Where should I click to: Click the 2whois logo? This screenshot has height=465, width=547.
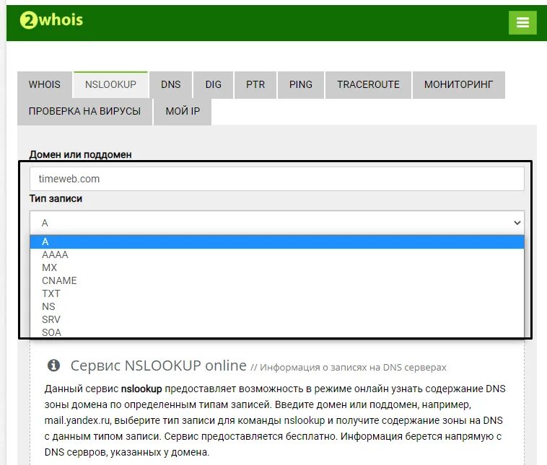click(x=52, y=20)
